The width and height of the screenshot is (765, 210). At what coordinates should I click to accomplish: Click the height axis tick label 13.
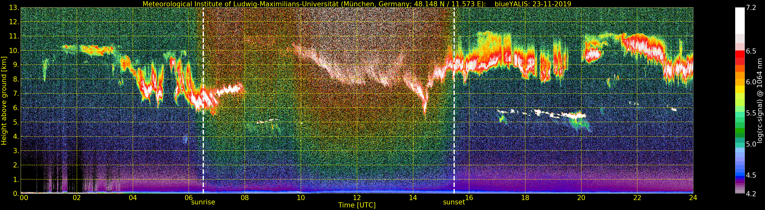click(x=14, y=8)
